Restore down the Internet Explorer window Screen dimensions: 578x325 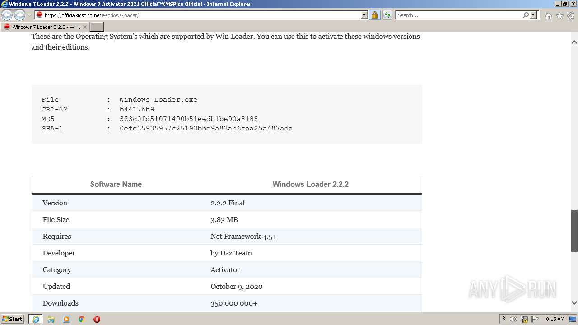coord(564,4)
